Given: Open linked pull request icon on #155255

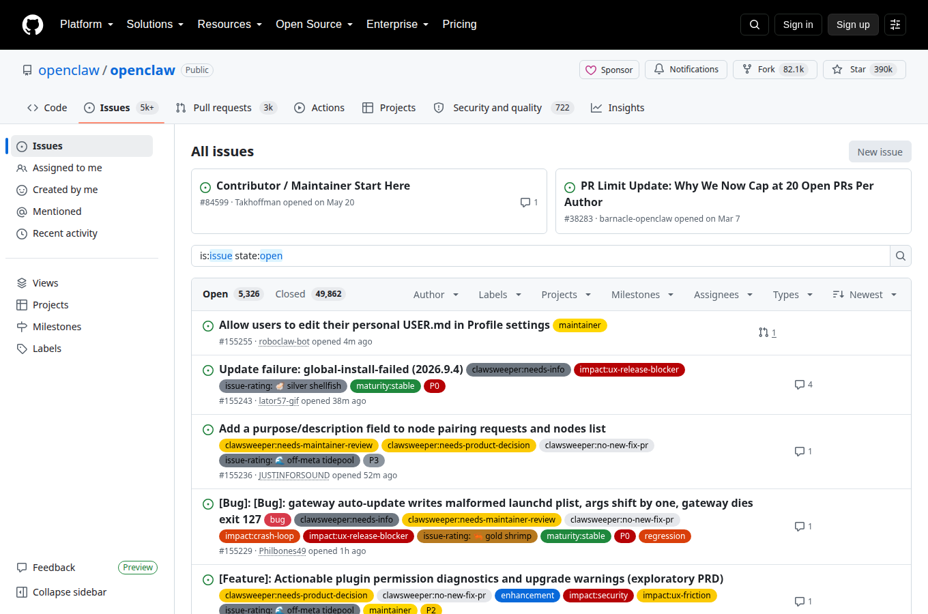Looking at the screenshot, I should point(768,333).
